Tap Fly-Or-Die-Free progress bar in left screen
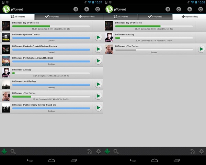 click(x=51, y=26)
